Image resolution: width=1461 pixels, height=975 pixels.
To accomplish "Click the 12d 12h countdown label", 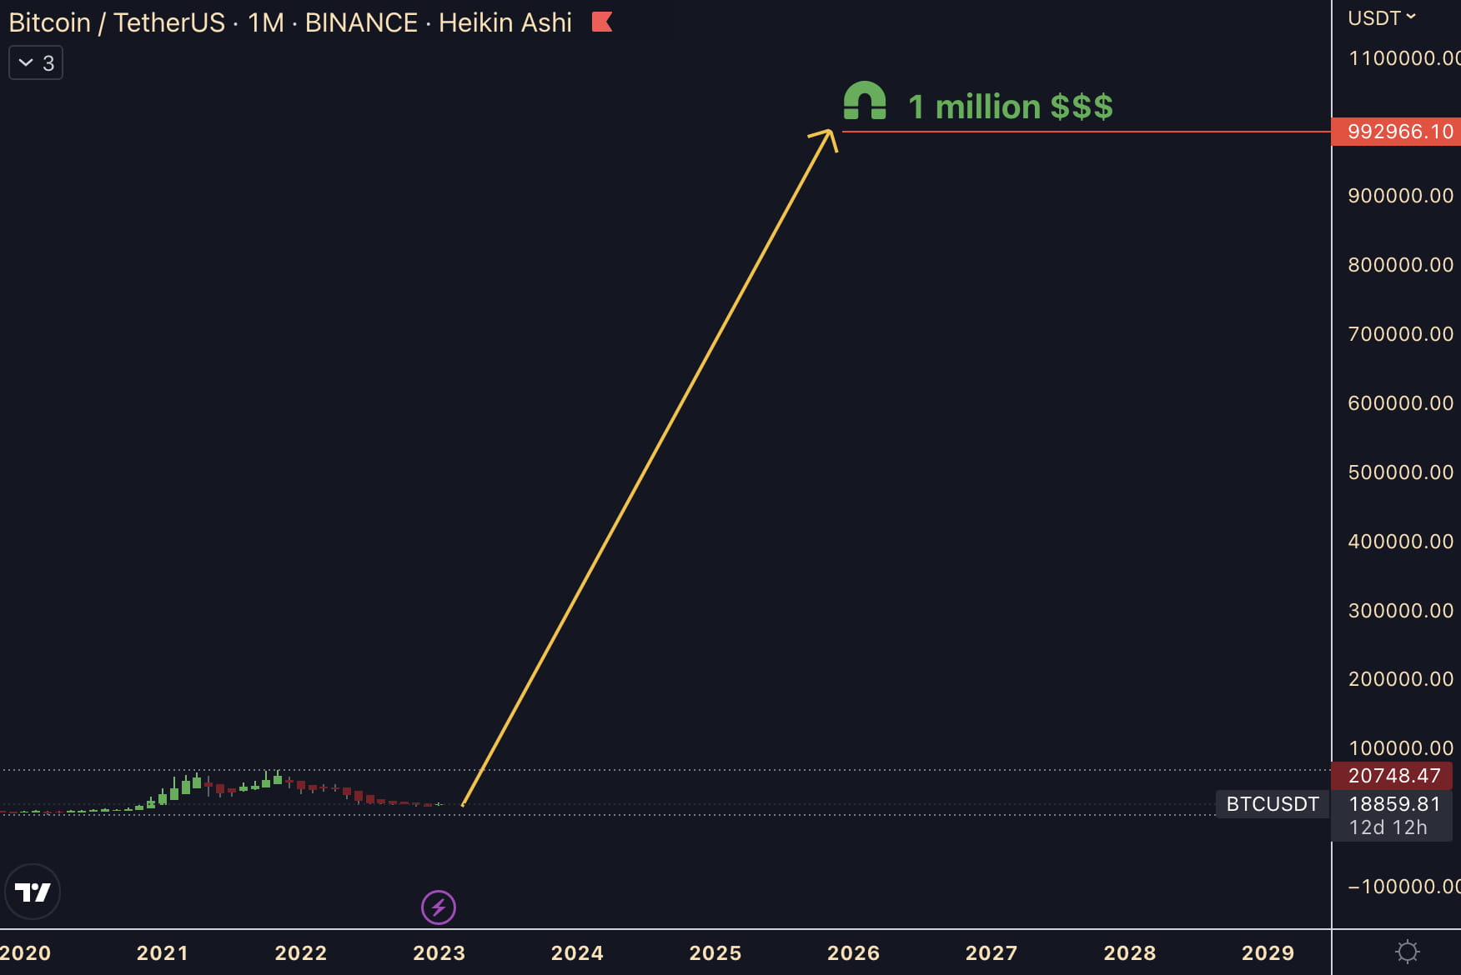I will (1388, 827).
